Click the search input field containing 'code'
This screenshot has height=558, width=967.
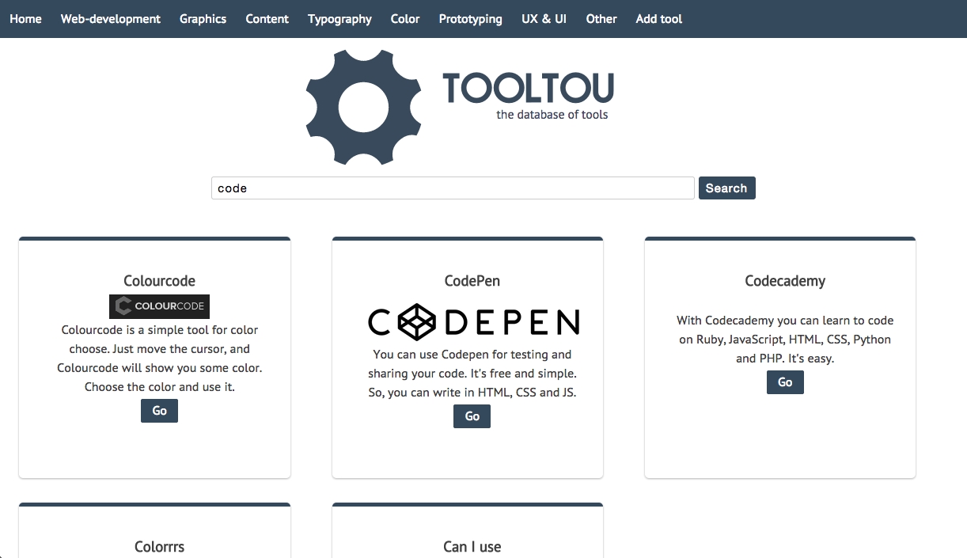[453, 188]
